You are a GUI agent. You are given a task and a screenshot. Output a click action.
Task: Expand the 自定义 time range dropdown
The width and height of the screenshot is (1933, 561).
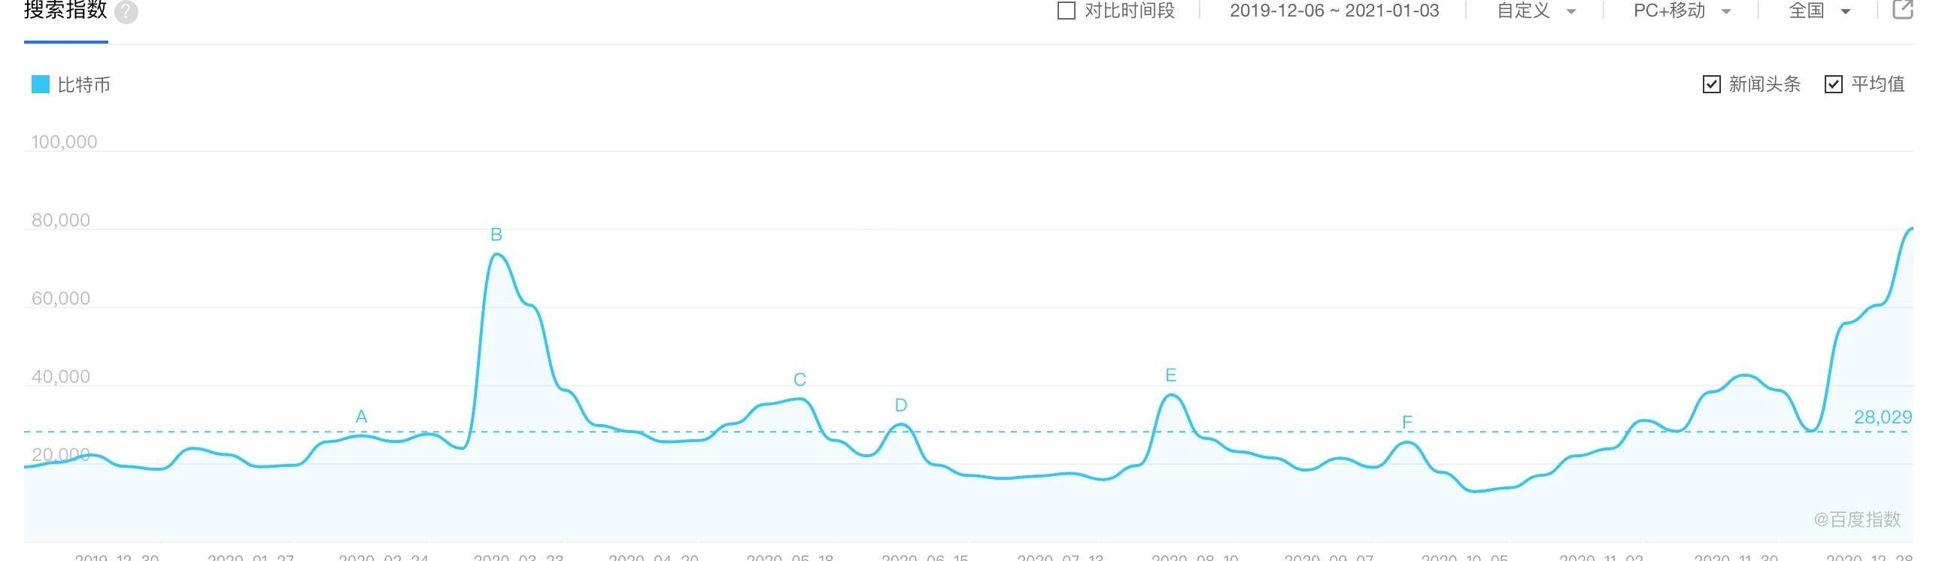pos(1535,11)
